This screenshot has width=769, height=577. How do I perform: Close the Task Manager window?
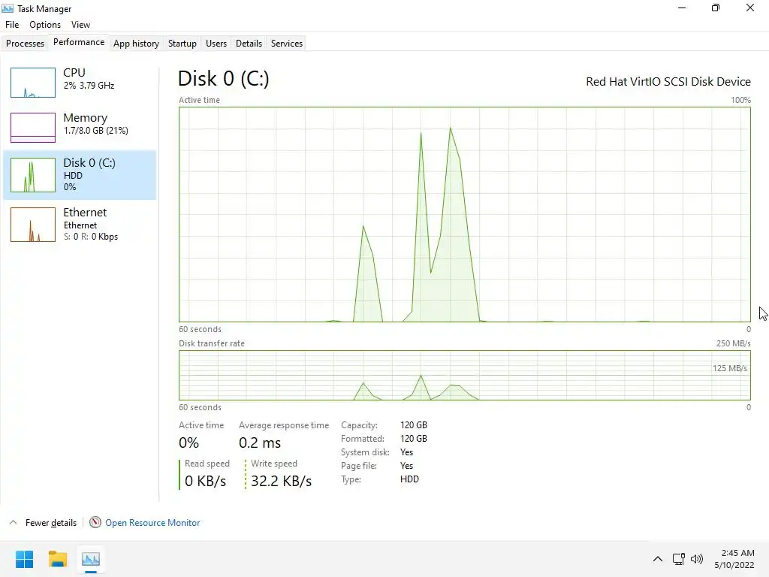[x=750, y=8]
